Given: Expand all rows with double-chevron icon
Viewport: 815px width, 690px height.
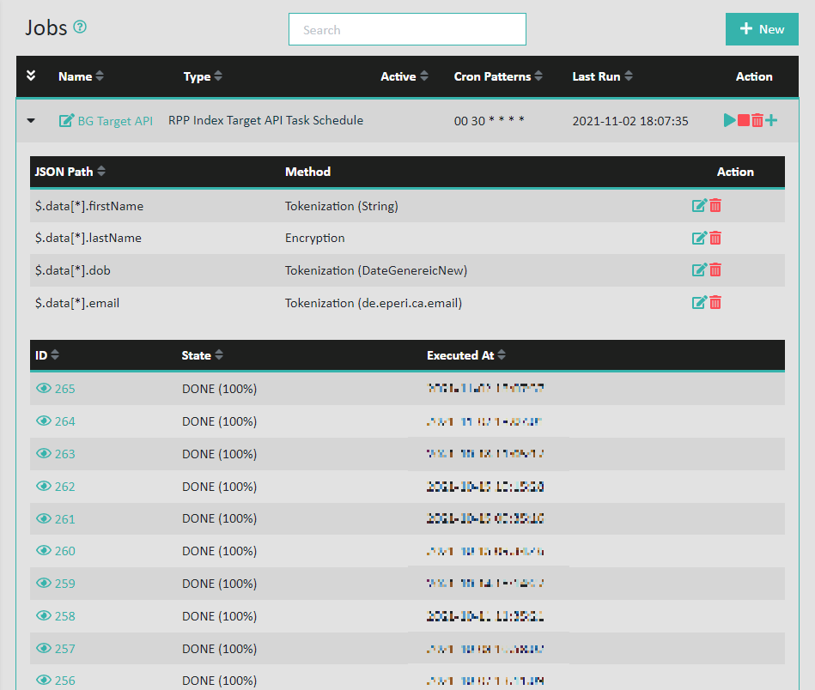Looking at the screenshot, I should [31, 76].
